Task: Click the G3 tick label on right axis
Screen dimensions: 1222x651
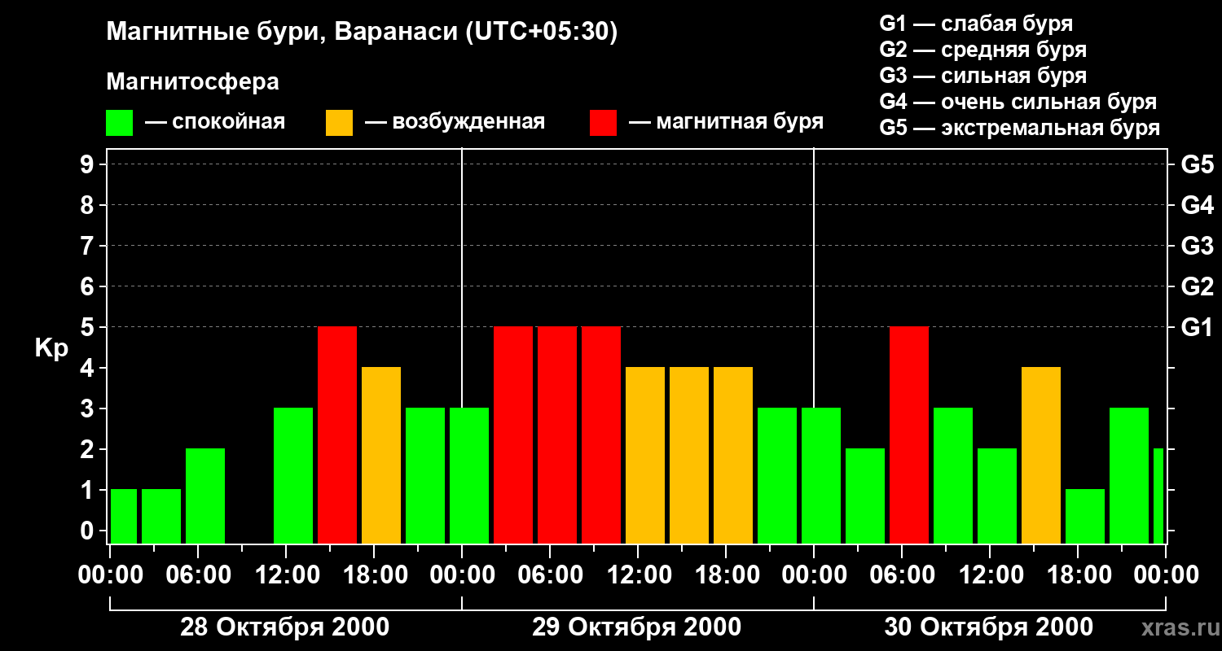Action: point(1197,246)
